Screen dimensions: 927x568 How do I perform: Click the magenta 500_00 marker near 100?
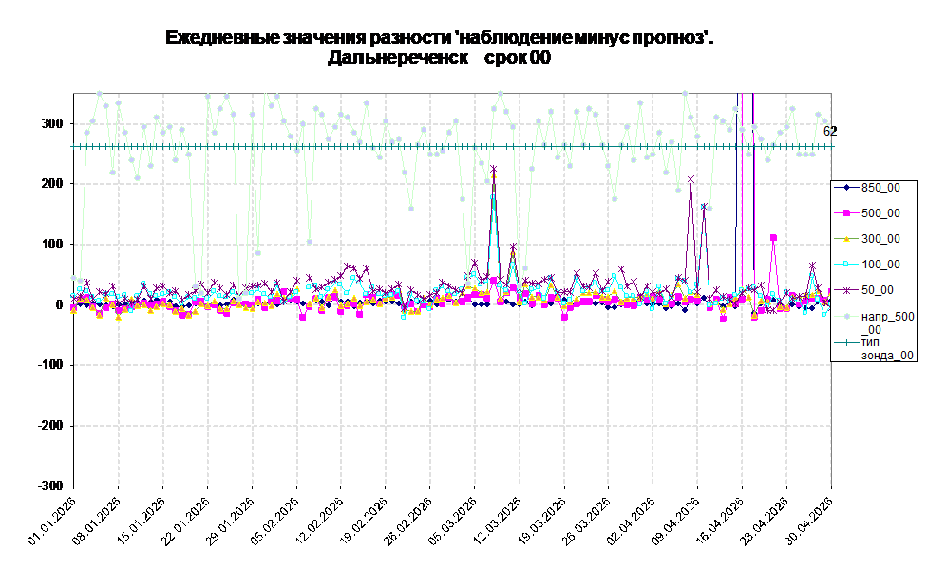[x=773, y=238]
